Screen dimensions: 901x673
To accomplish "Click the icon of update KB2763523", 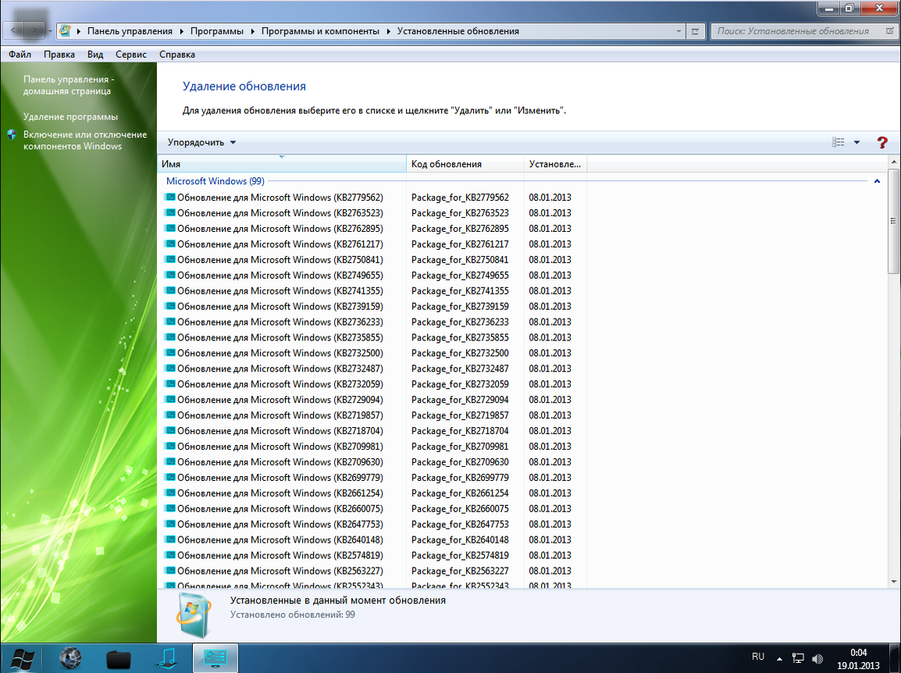I will click(x=170, y=212).
